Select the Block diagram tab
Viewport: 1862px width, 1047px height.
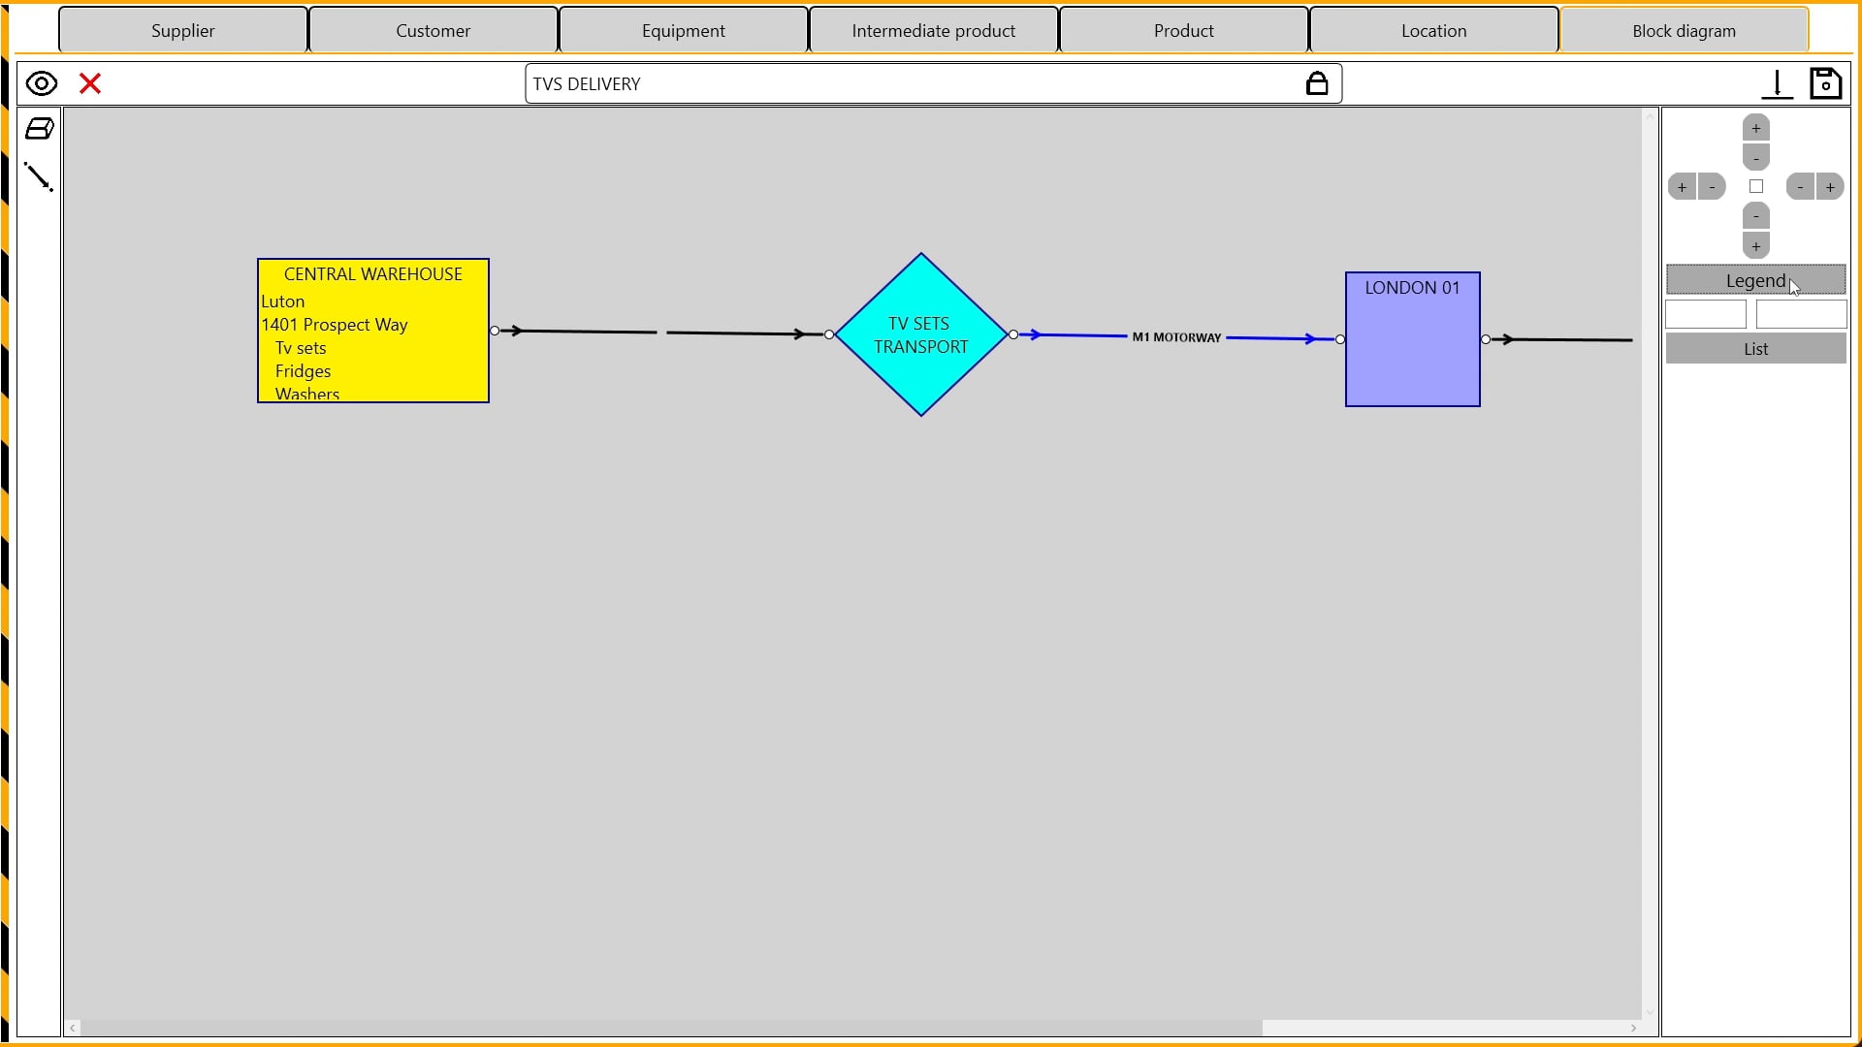point(1685,30)
